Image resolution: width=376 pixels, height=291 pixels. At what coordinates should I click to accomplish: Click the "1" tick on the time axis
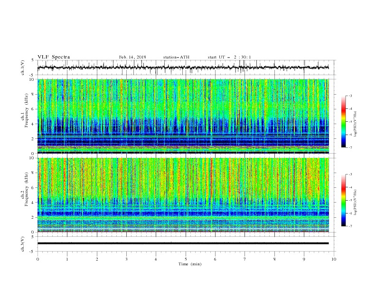click(x=67, y=259)
